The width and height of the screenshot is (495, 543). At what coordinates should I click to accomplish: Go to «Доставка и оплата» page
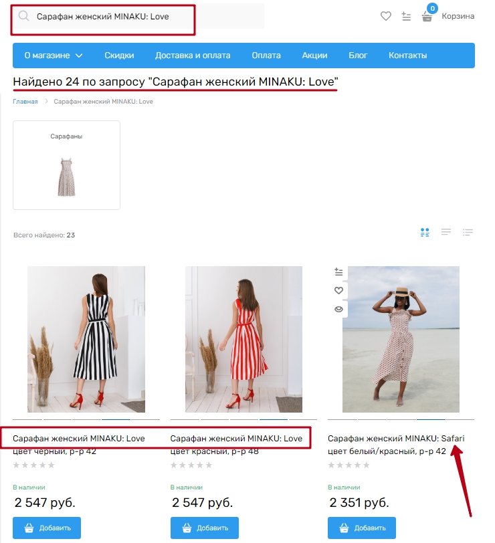193,56
